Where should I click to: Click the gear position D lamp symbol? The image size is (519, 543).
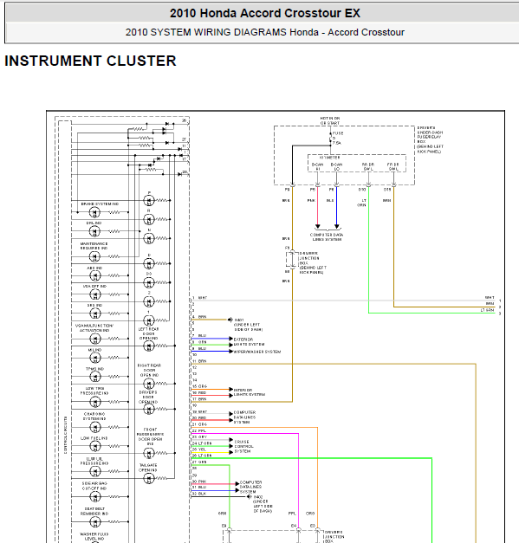click(x=149, y=264)
